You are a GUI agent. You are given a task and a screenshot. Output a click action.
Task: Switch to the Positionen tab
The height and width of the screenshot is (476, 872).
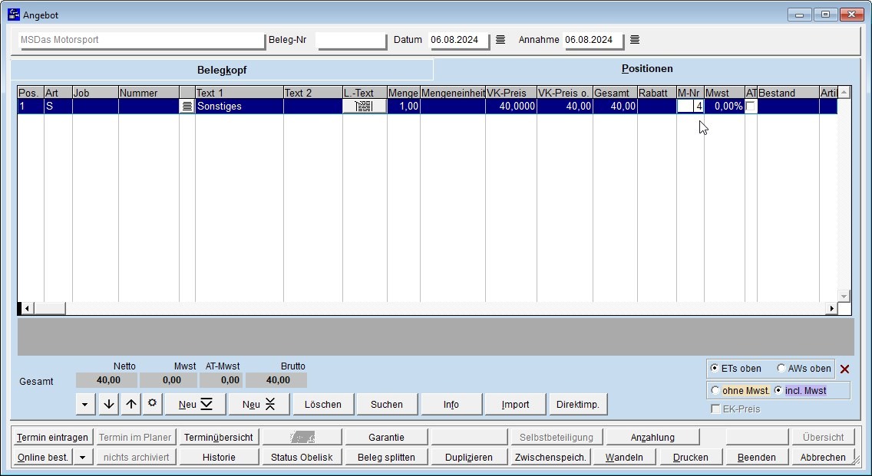647,69
